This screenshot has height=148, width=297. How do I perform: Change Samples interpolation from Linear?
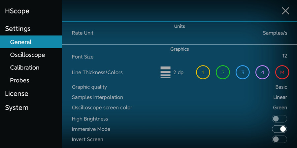[280, 97]
